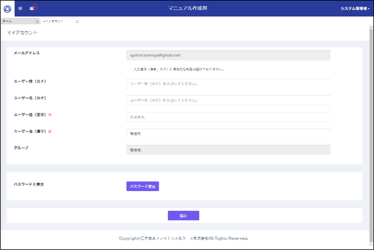Click the 保存 save button

coord(183,216)
